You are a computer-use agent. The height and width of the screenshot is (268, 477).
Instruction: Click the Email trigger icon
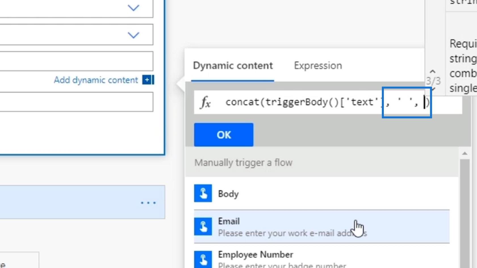203,227
